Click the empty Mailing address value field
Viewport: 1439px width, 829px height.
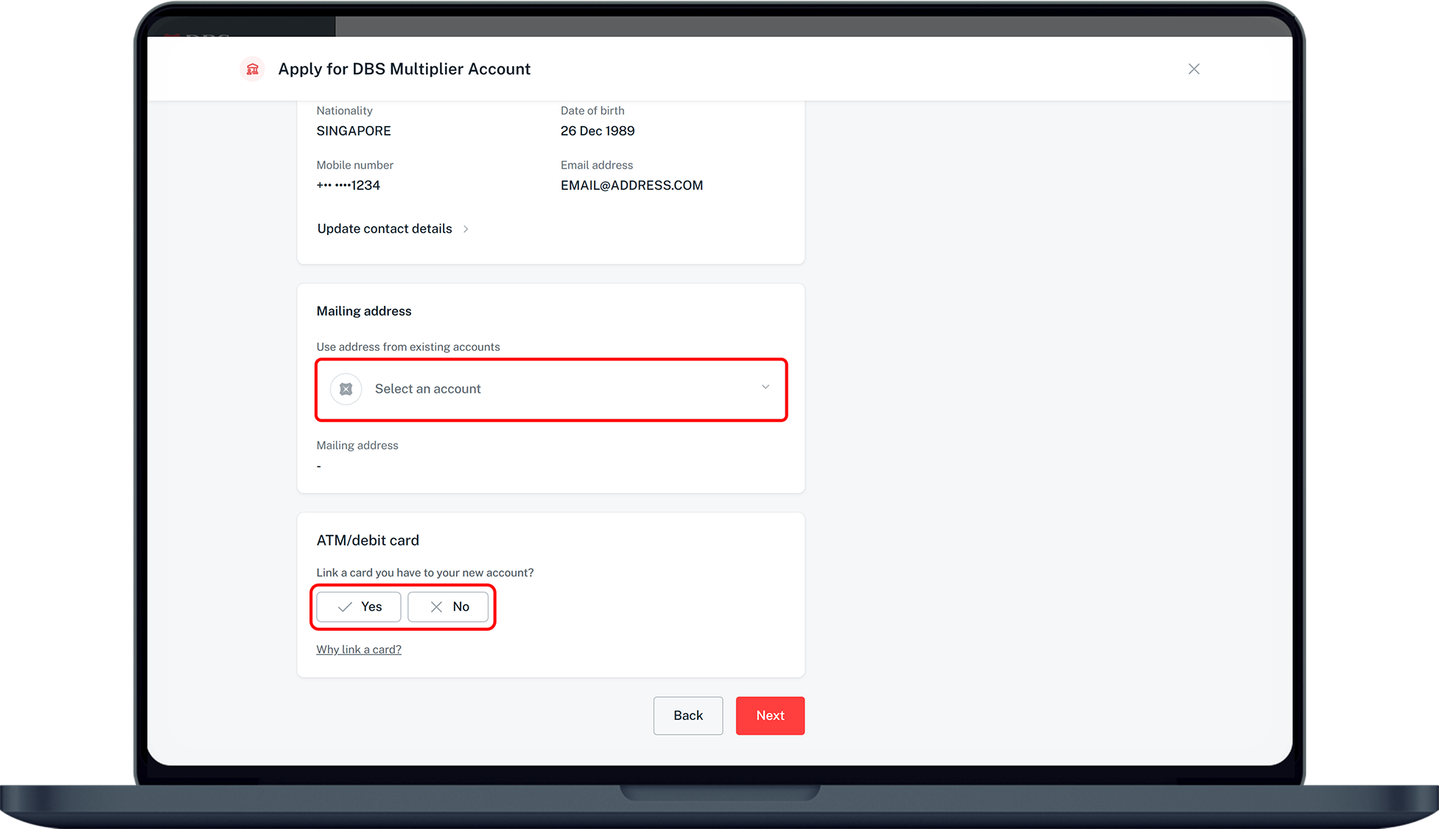[318, 465]
